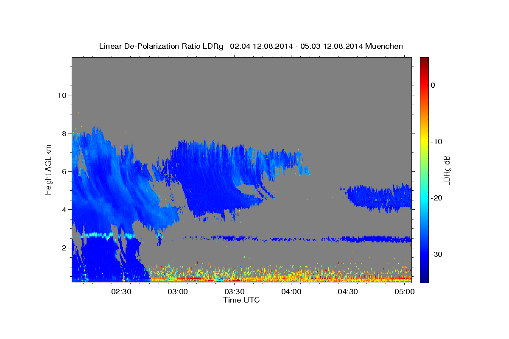Click the 02:30 time tick label
Viewport: 509px width, 339px height.
pos(120,292)
